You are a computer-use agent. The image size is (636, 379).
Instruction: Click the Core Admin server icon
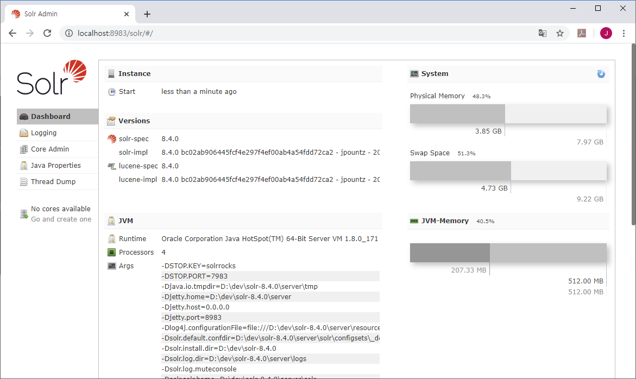[24, 149]
